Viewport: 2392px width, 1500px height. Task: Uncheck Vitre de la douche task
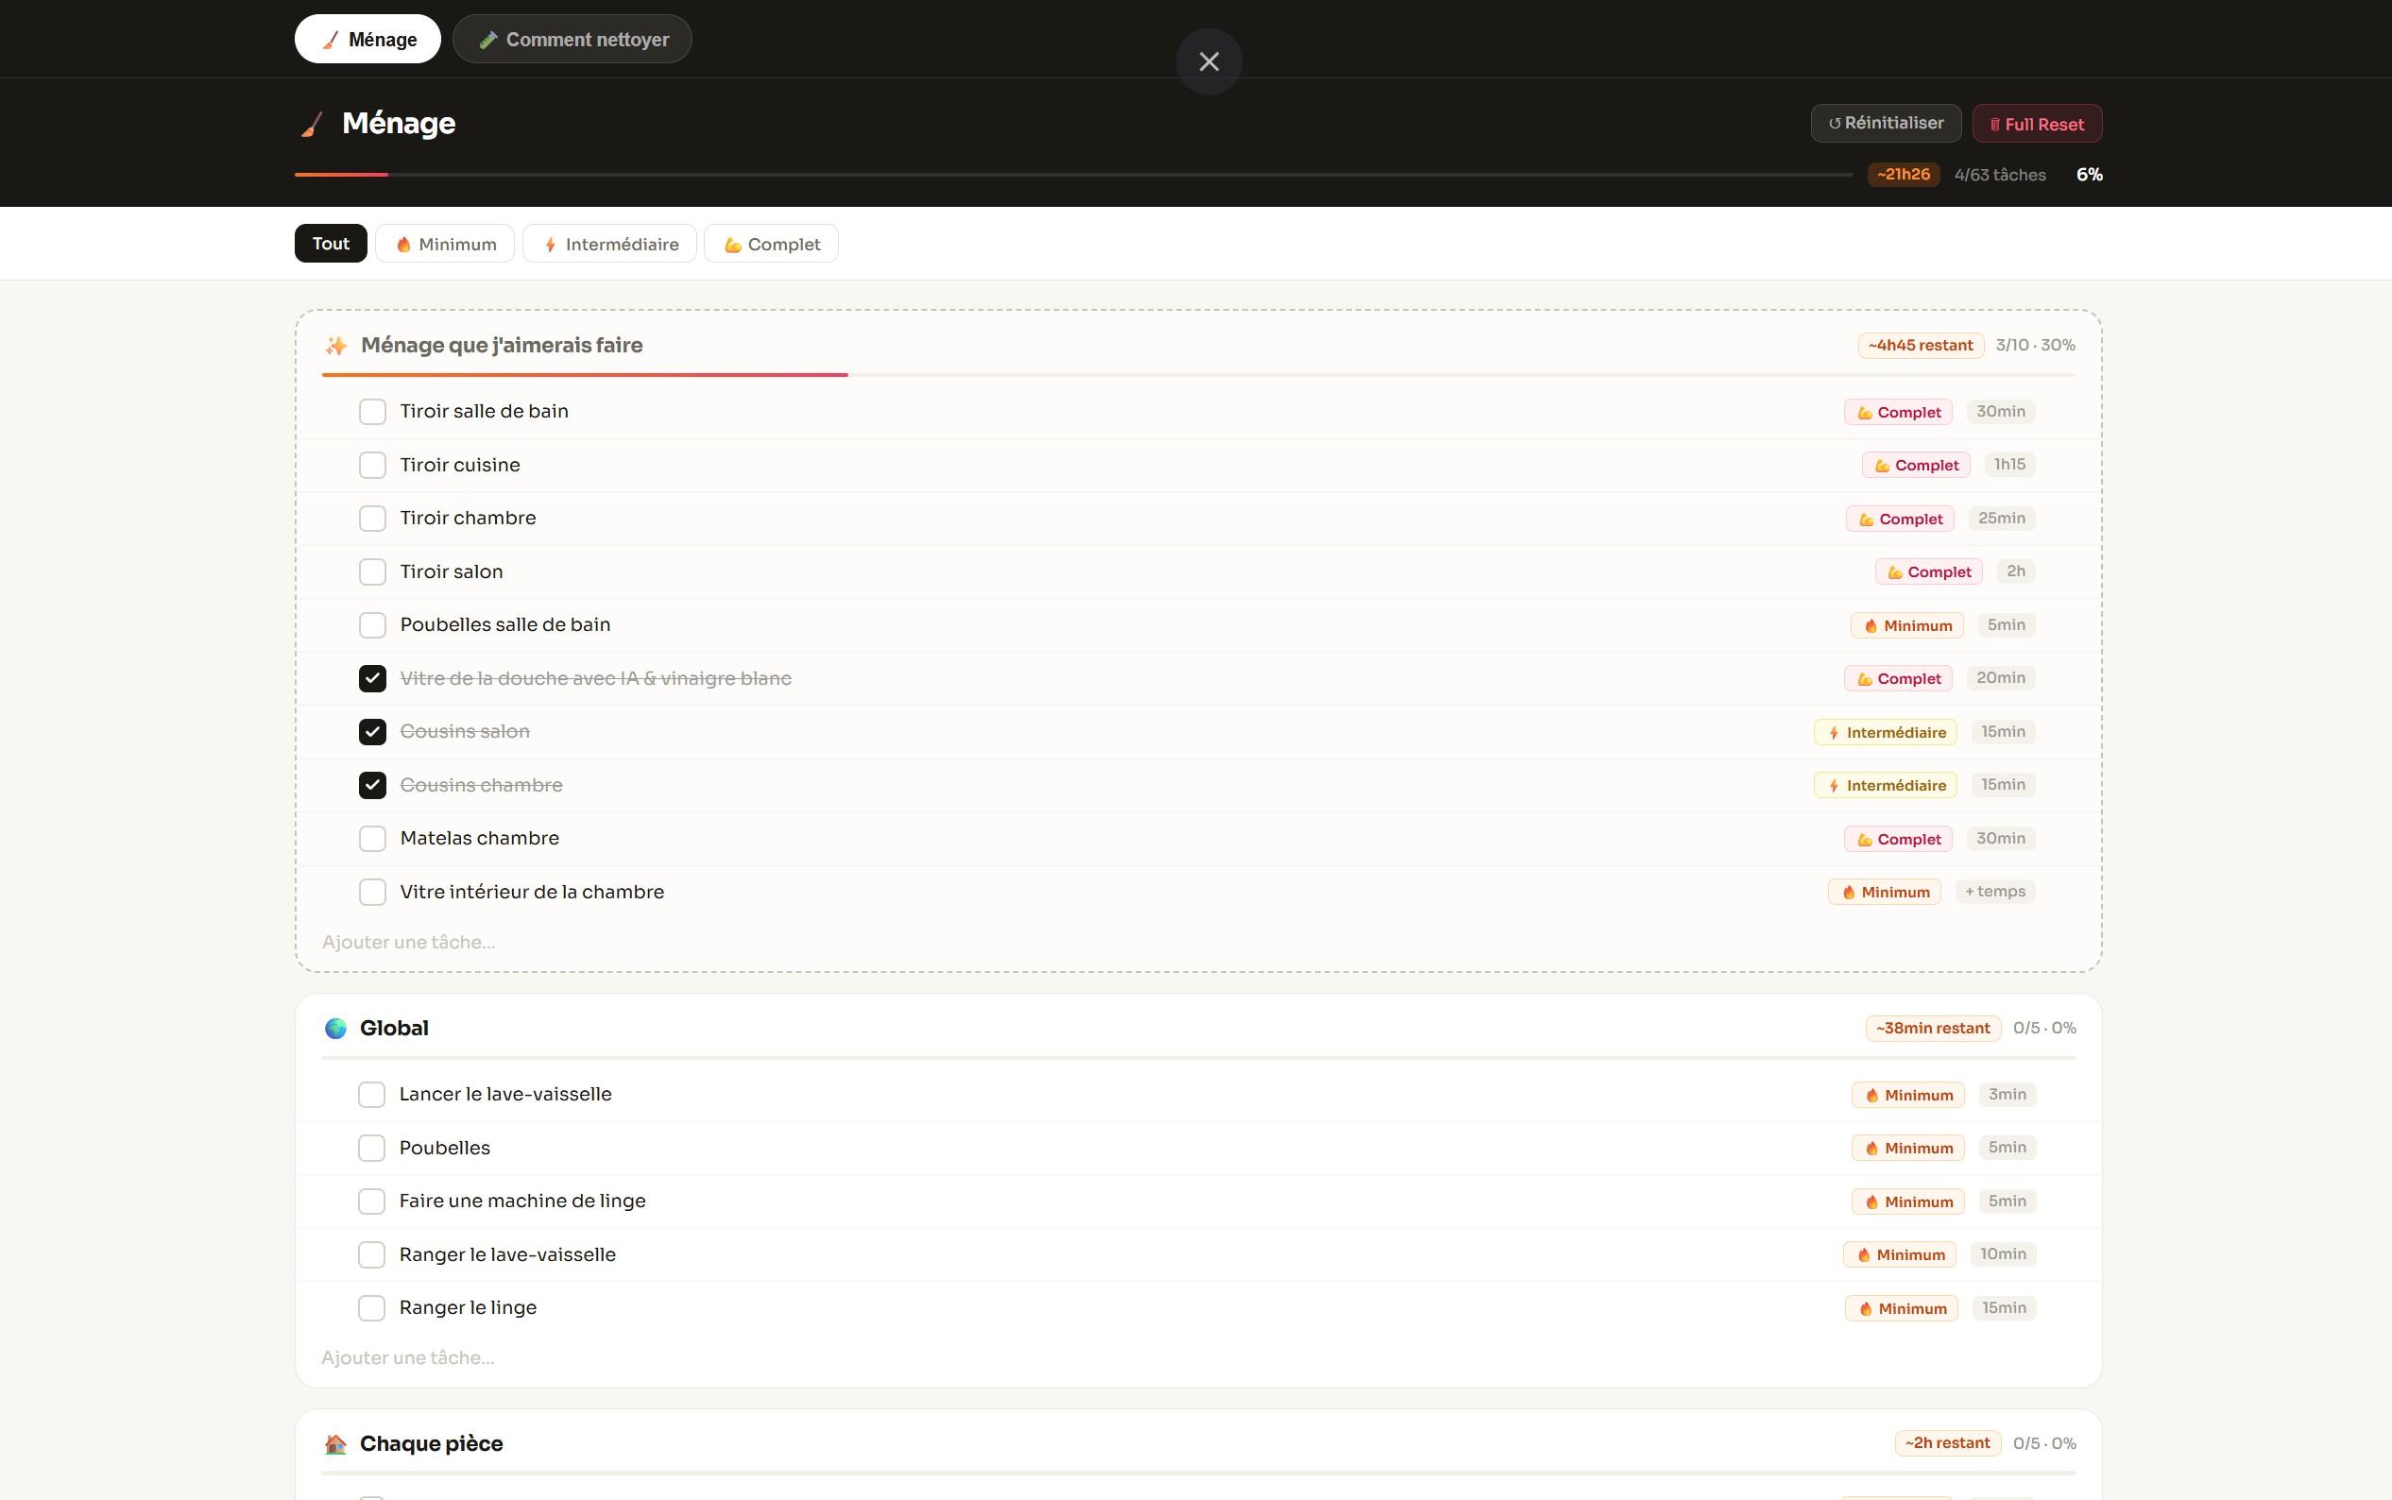coord(372,678)
